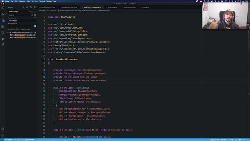Click the class BookFormProcessor declaration text

[x=63, y=60]
